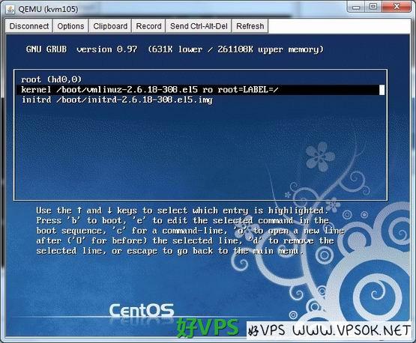416x343 pixels.
Task: Select the highlighted kernel vmlinuz line
Action: (200, 90)
